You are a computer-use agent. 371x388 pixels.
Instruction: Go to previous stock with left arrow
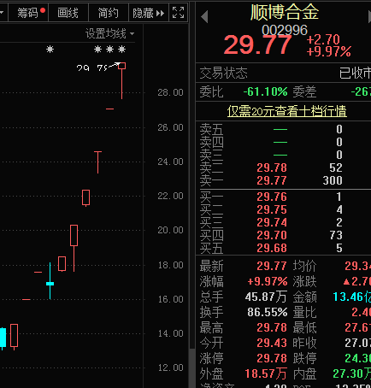click(x=204, y=17)
